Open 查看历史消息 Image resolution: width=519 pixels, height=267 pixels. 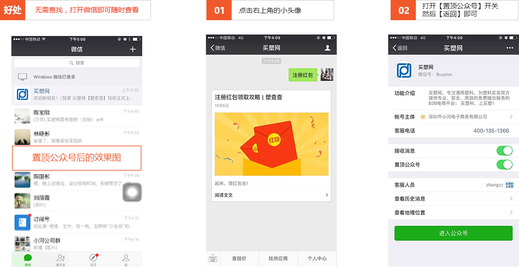coord(453,199)
